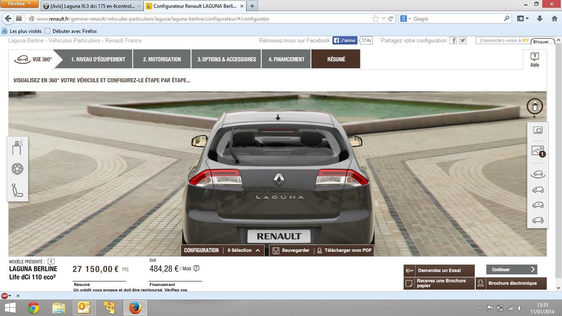Click the Google search magnifier icon
This screenshot has height=316, width=562.
click(506, 19)
